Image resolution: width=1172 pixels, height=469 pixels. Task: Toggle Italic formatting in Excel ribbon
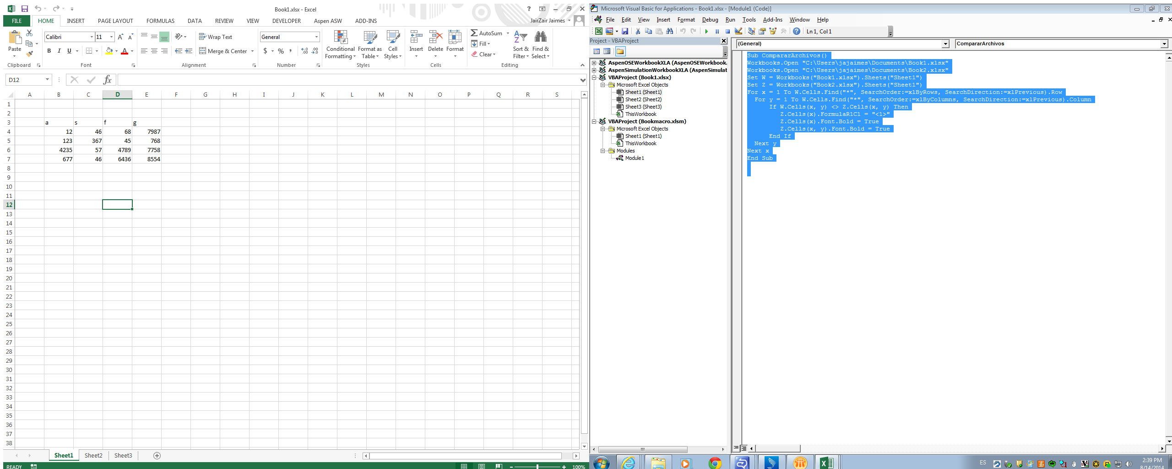pyautogui.click(x=59, y=51)
